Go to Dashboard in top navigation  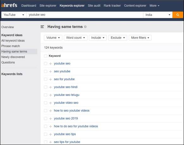pyautogui.click(x=29, y=6)
